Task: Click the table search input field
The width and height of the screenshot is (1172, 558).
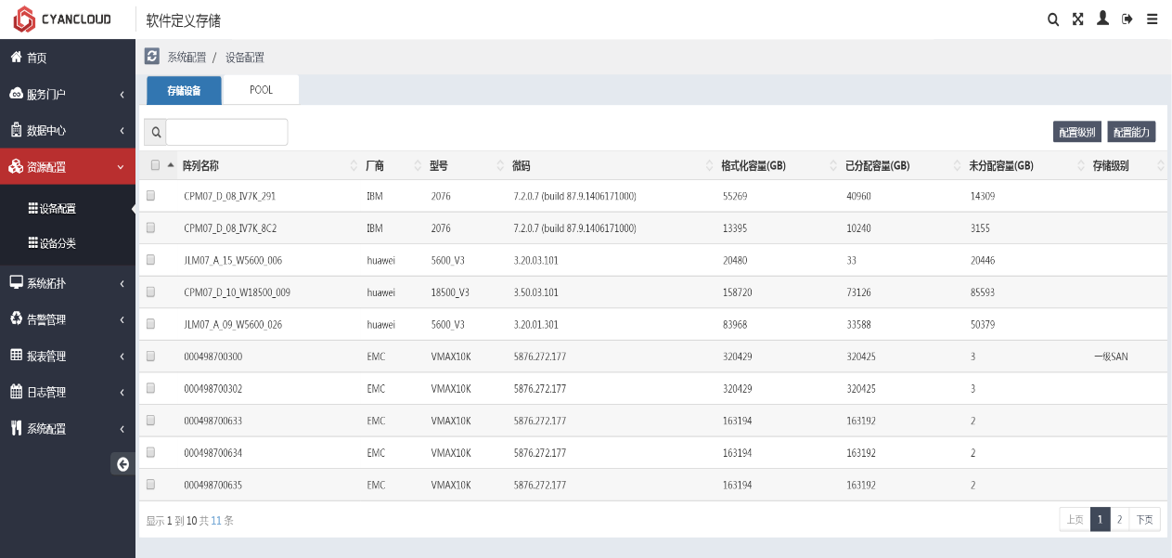Action: (x=226, y=133)
